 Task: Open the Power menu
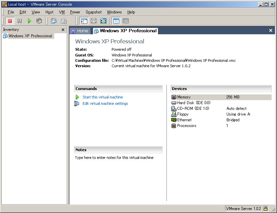tap(75, 12)
